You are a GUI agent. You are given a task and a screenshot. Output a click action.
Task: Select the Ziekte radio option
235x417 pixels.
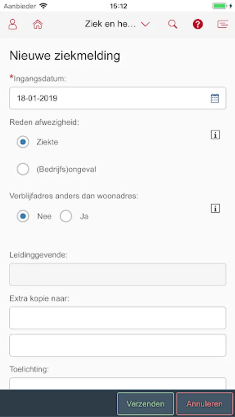click(x=23, y=142)
